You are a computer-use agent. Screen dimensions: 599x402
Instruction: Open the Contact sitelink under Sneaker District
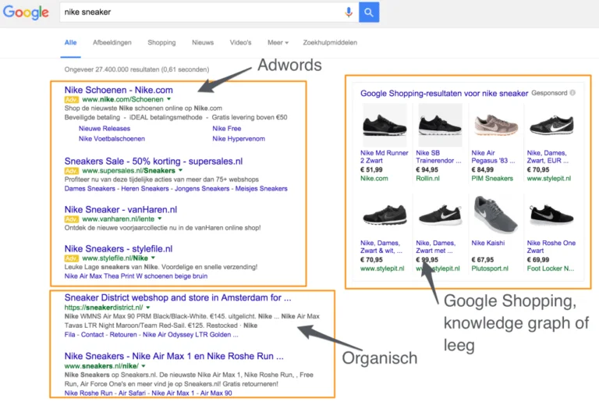[x=92, y=335]
